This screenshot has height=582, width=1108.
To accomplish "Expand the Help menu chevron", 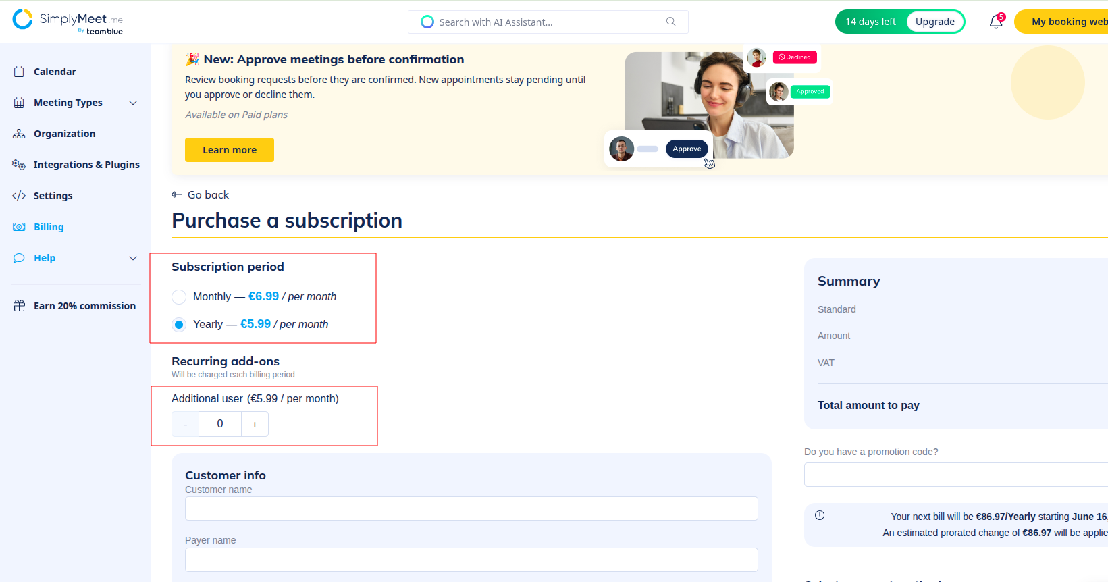I will (133, 258).
